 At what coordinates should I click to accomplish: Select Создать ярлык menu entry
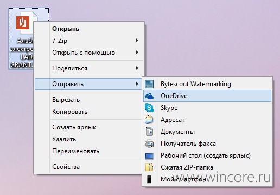(89, 127)
